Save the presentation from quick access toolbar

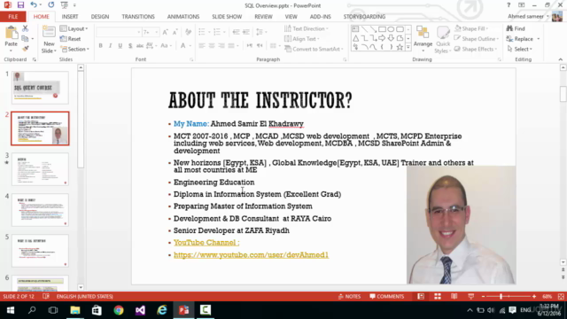tap(20, 5)
